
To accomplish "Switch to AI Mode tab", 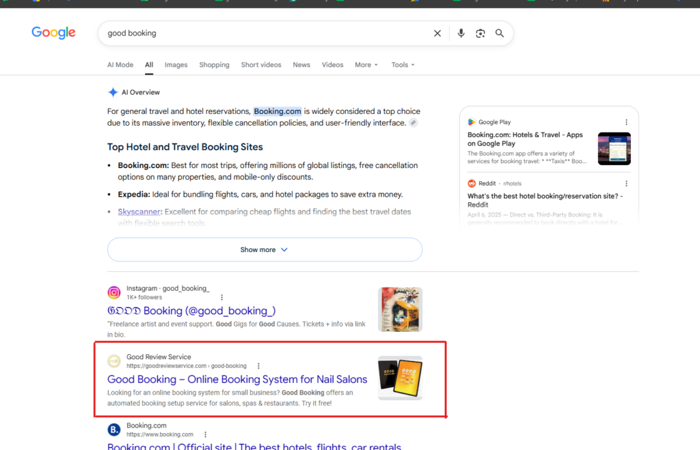I will pyautogui.click(x=120, y=65).
